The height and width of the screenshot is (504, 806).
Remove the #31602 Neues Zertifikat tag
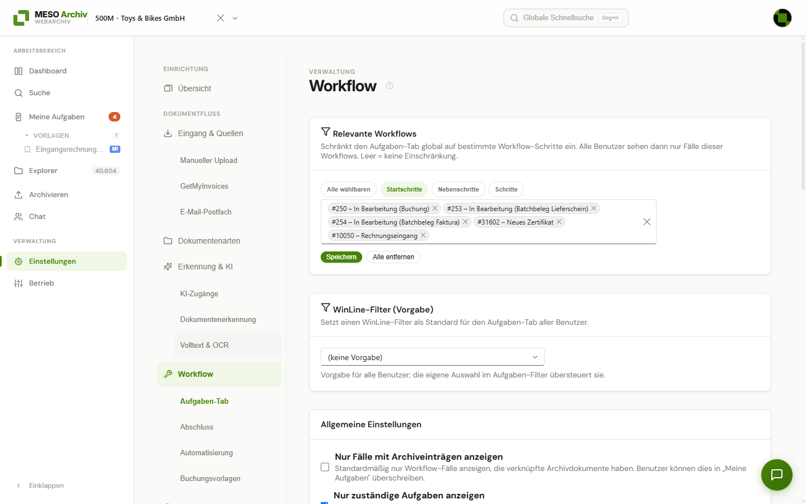point(559,222)
